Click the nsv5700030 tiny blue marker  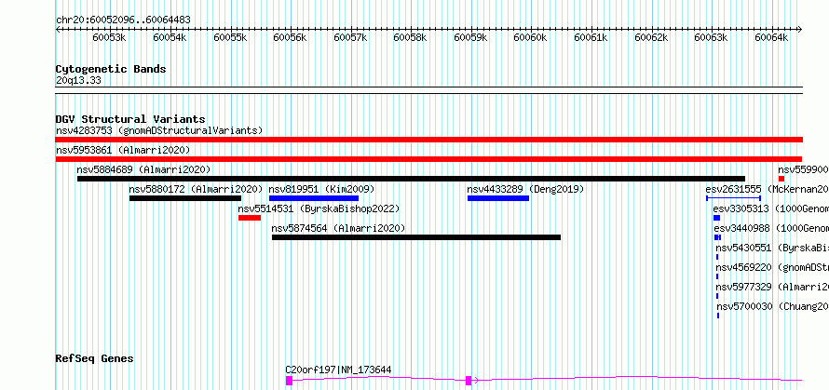coord(718,316)
